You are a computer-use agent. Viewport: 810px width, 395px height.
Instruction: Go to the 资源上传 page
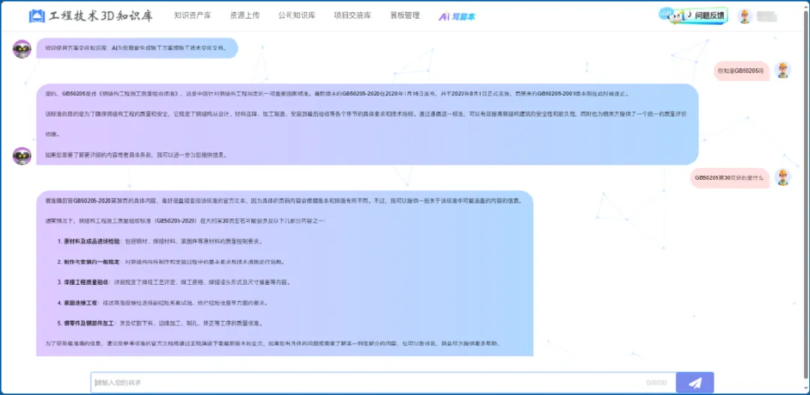[245, 16]
